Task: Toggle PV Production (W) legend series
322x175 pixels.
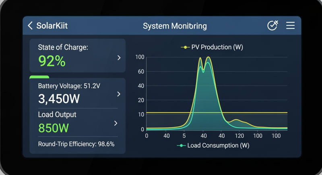Action: pyautogui.click(x=212, y=47)
